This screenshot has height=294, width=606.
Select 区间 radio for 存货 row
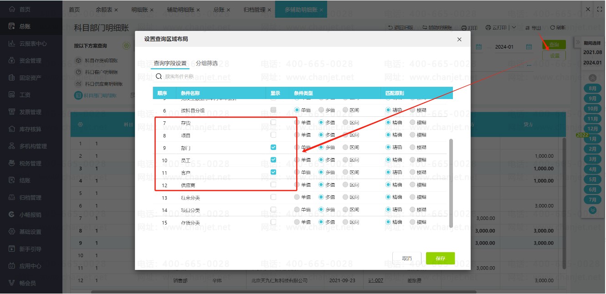[x=345, y=122]
